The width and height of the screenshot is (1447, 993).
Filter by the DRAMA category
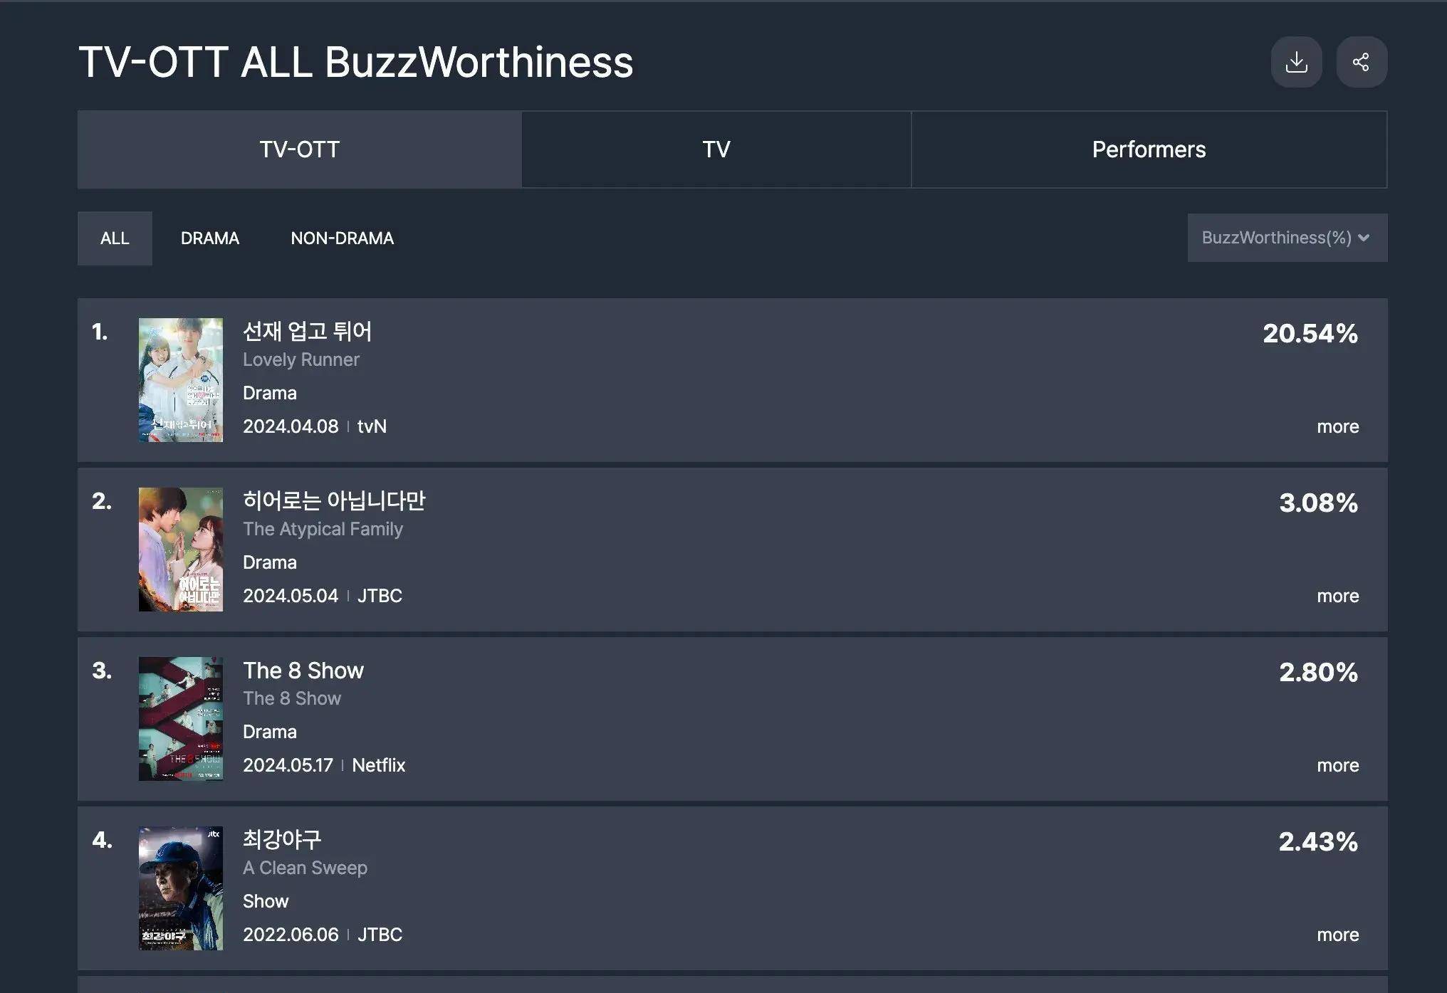pos(210,238)
